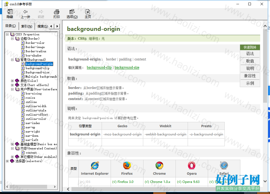Print the page with the 打印 icon

(56, 12)
